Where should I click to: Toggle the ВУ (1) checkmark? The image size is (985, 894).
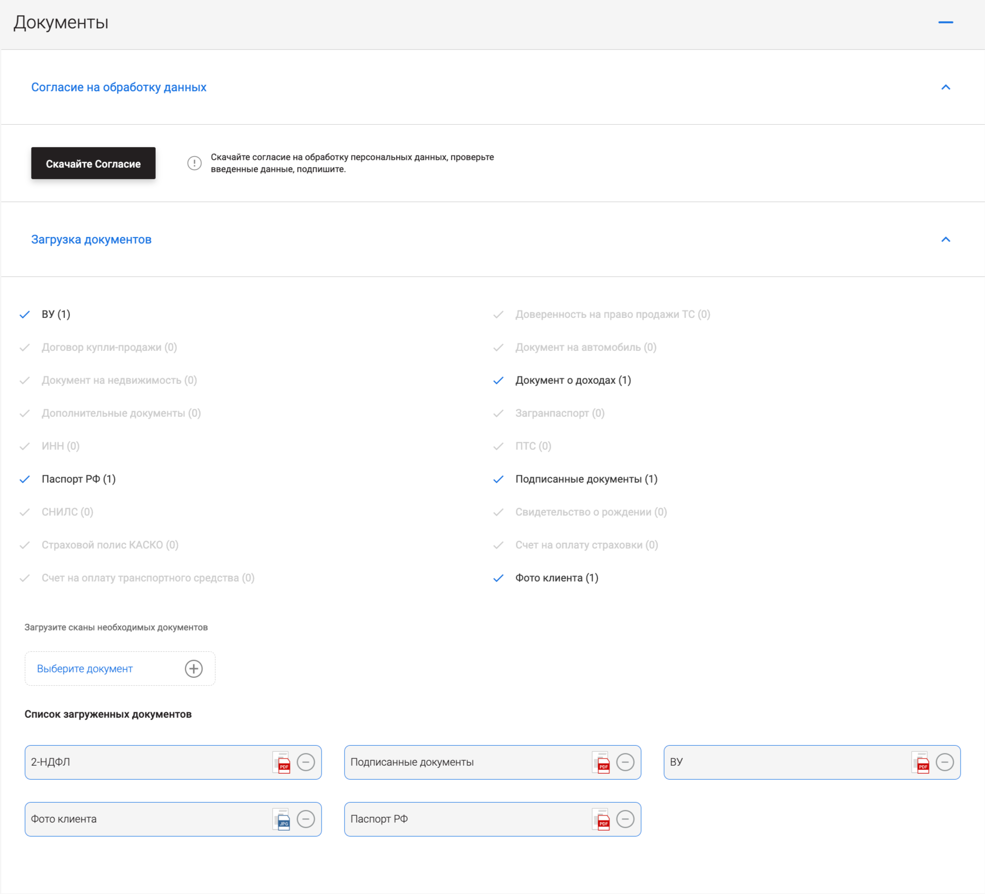[25, 314]
